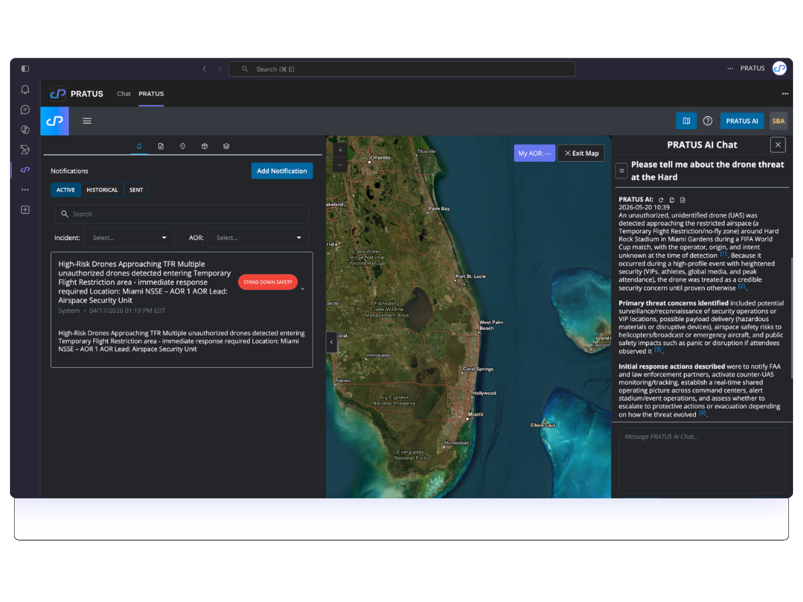The width and height of the screenshot is (803, 602).
Task: Open the AOR dropdown
Action: pos(258,237)
